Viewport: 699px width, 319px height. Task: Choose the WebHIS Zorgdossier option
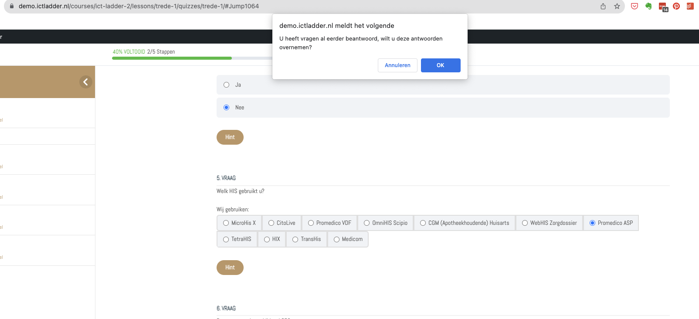[x=525, y=223]
